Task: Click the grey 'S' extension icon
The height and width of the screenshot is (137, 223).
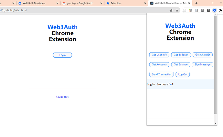Action: 203,10
